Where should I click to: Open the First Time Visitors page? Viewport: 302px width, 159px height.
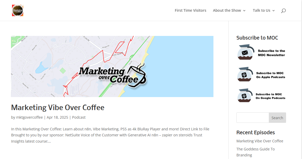190,10
